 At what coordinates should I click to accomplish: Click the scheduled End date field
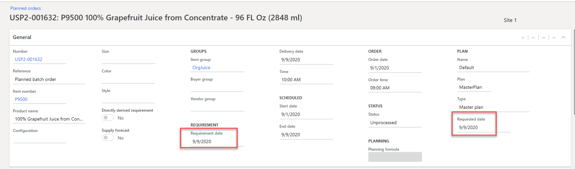[306, 135]
